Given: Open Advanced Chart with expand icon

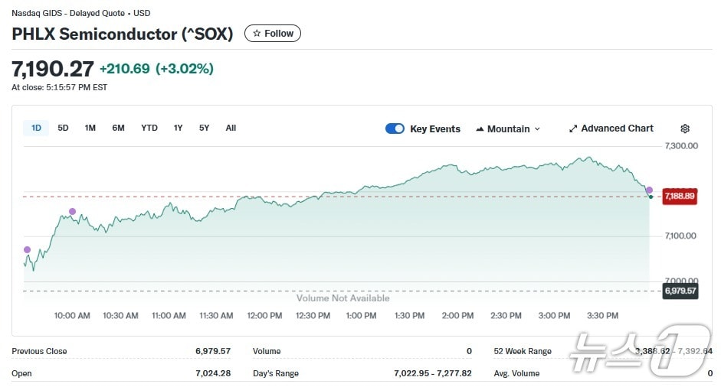Looking at the screenshot, I should click(611, 128).
